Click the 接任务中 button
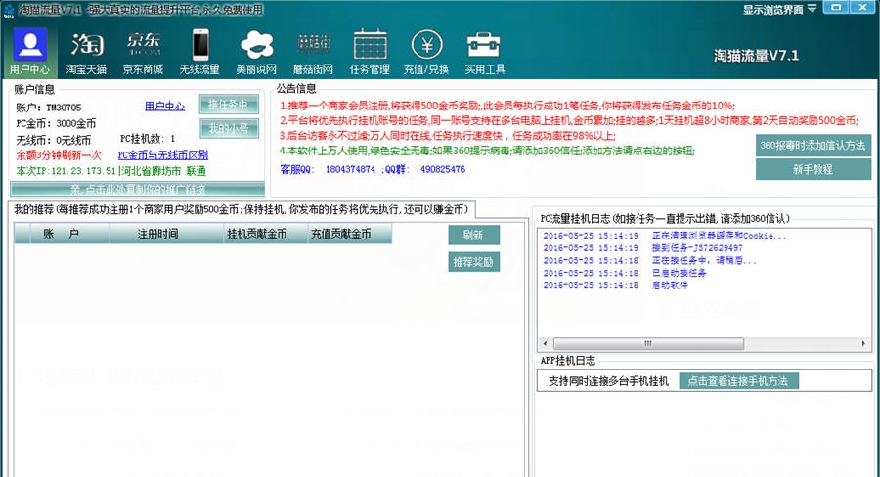 (229, 105)
